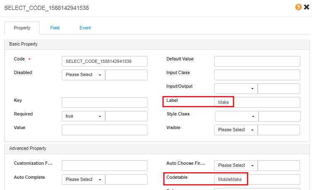Switch to the Field tab
The image size is (312, 190).
(x=55, y=28)
